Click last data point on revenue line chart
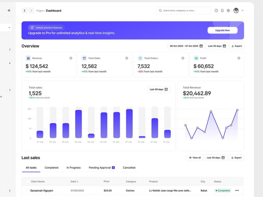 tap(237, 110)
